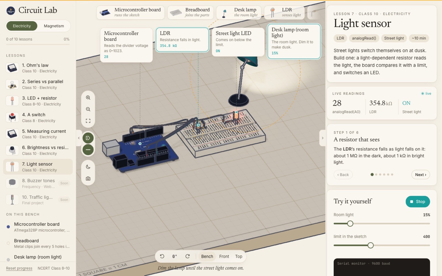Open lesson 2 Series vs parallel
The image size is (442, 276).
(38, 84)
